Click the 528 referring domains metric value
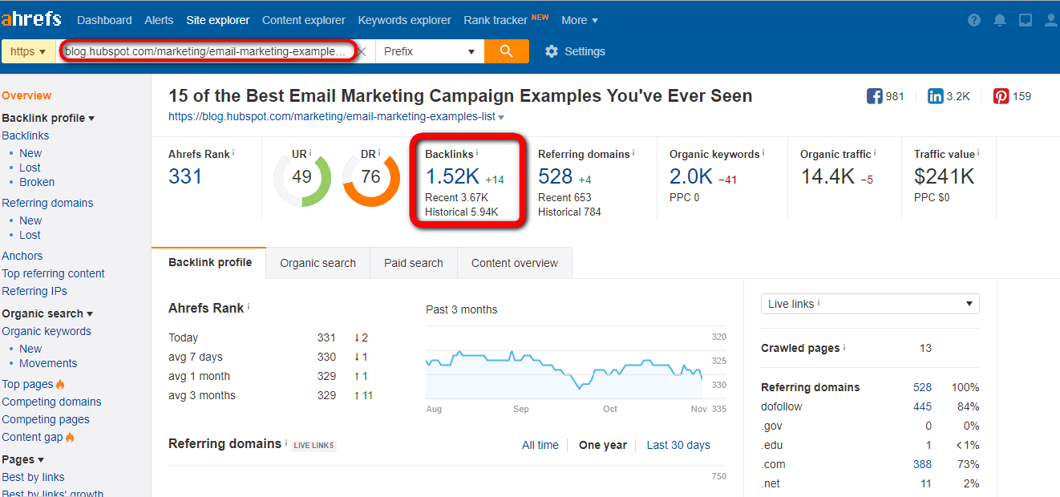The image size is (1060, 497). [x=556, y=176]
